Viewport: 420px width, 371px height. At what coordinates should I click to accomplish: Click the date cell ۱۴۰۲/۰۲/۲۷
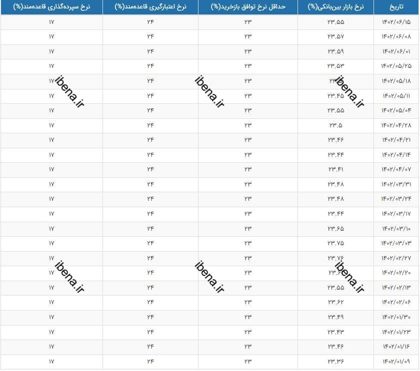pos(396,258)
